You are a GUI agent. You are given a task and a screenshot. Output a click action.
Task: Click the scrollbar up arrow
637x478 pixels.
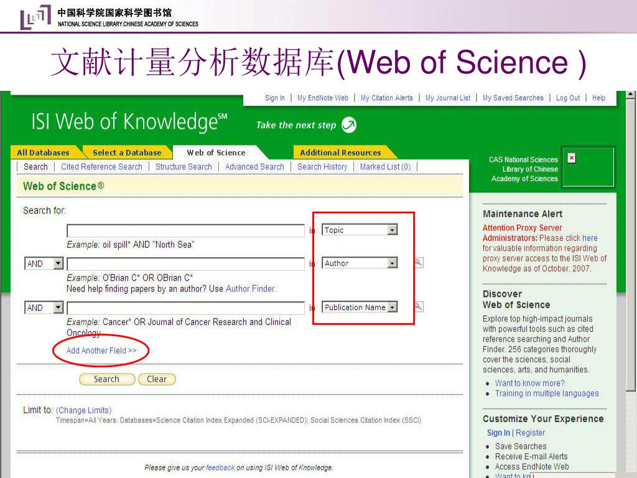[x=631, y=95]
